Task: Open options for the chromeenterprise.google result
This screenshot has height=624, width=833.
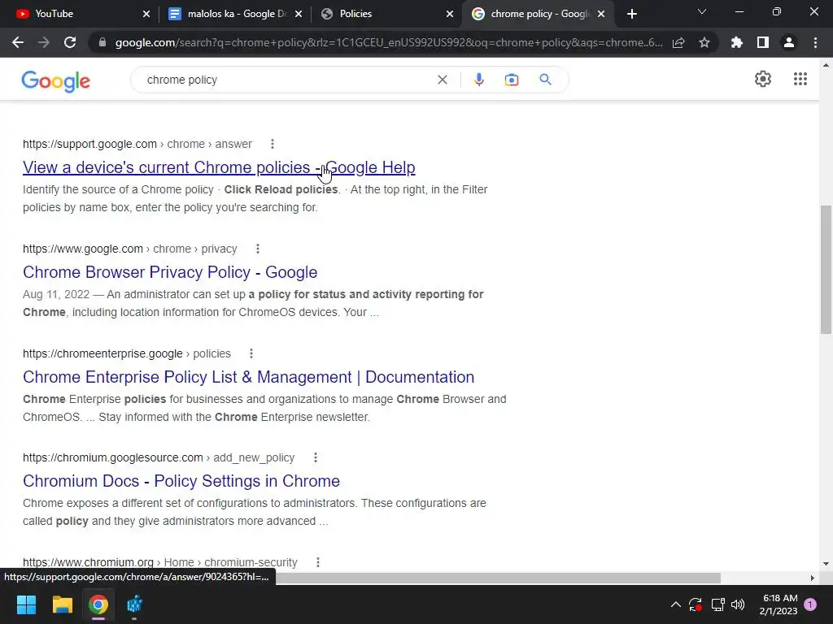Action: (251, 353)
